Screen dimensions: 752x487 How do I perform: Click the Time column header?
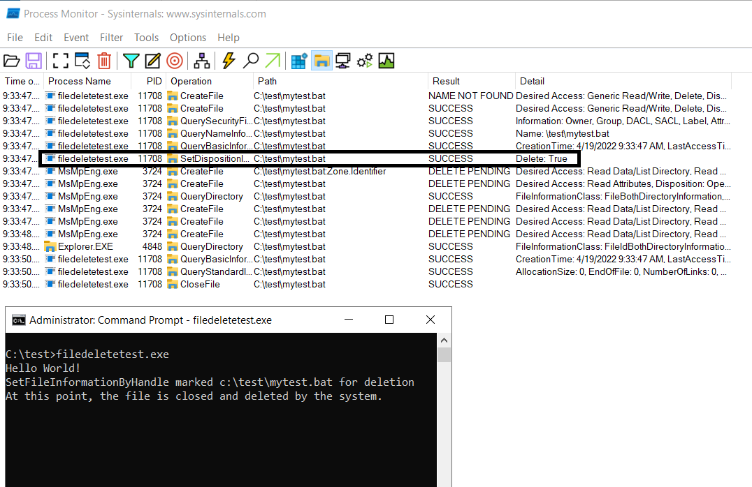click(x=22, y=81)
